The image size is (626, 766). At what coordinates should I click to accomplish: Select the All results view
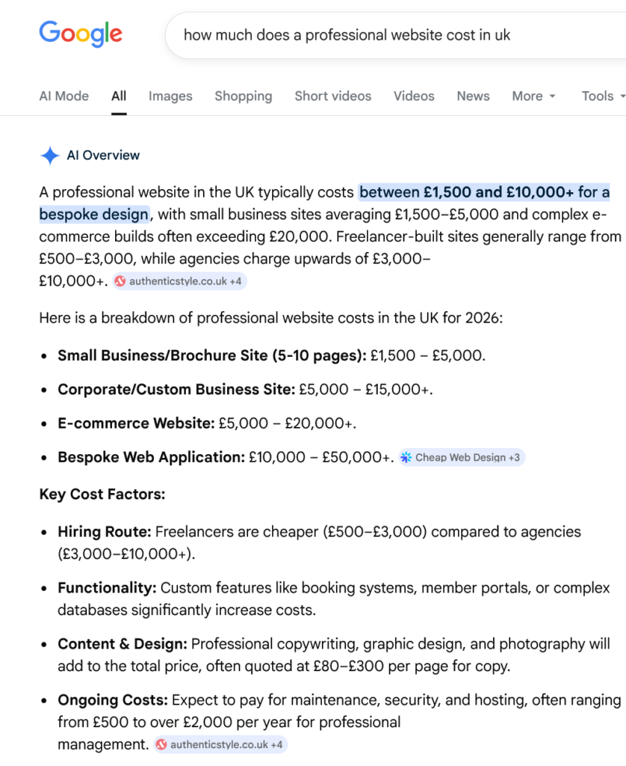tap(118, 96)
